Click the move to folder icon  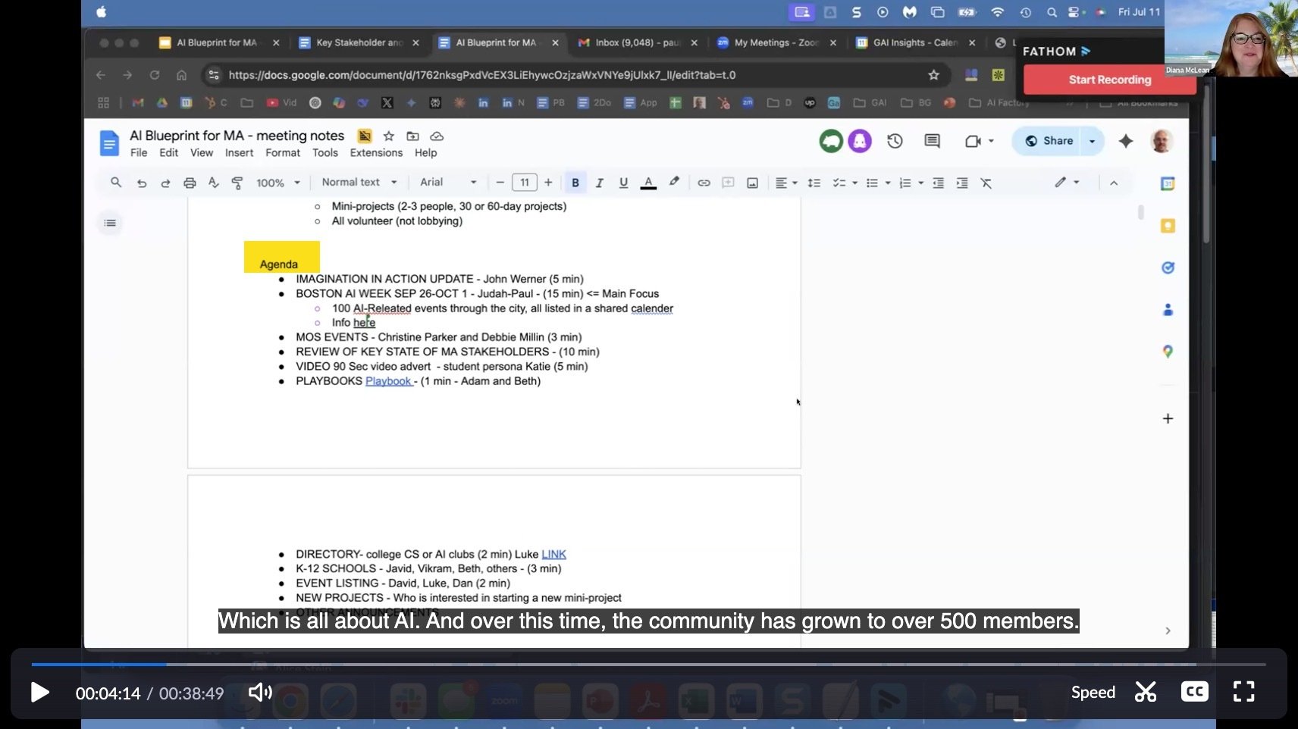coord(412,136)
